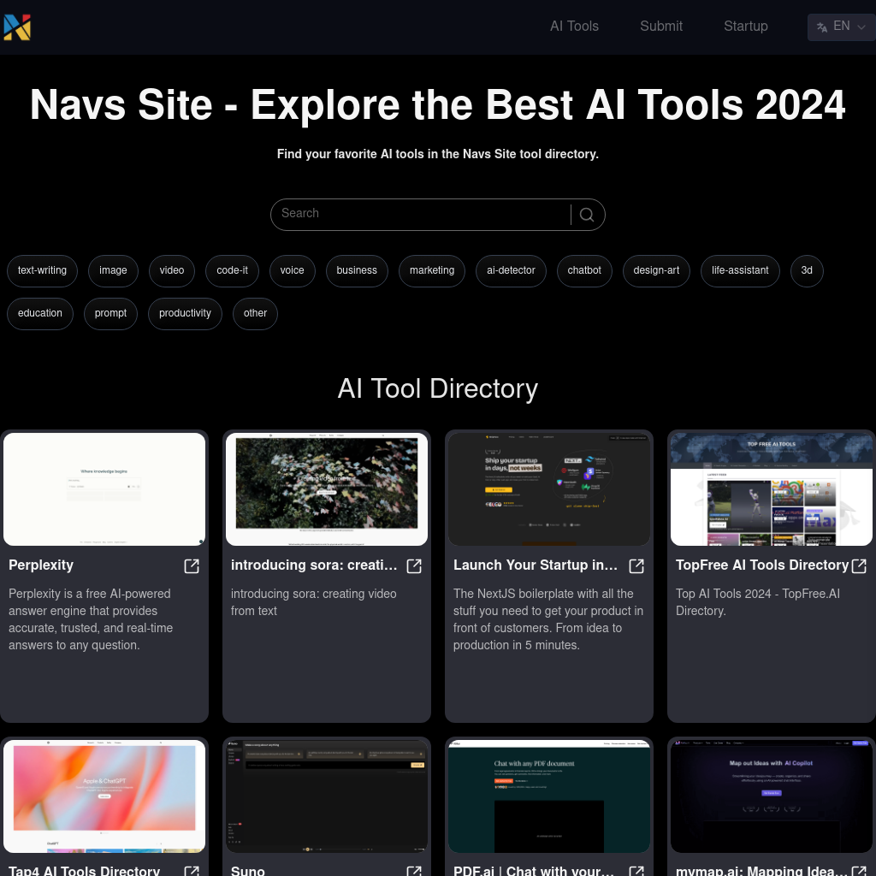Filter tools by the text-writing tag
Screen dimensions: 876x876
pos(42,270)
